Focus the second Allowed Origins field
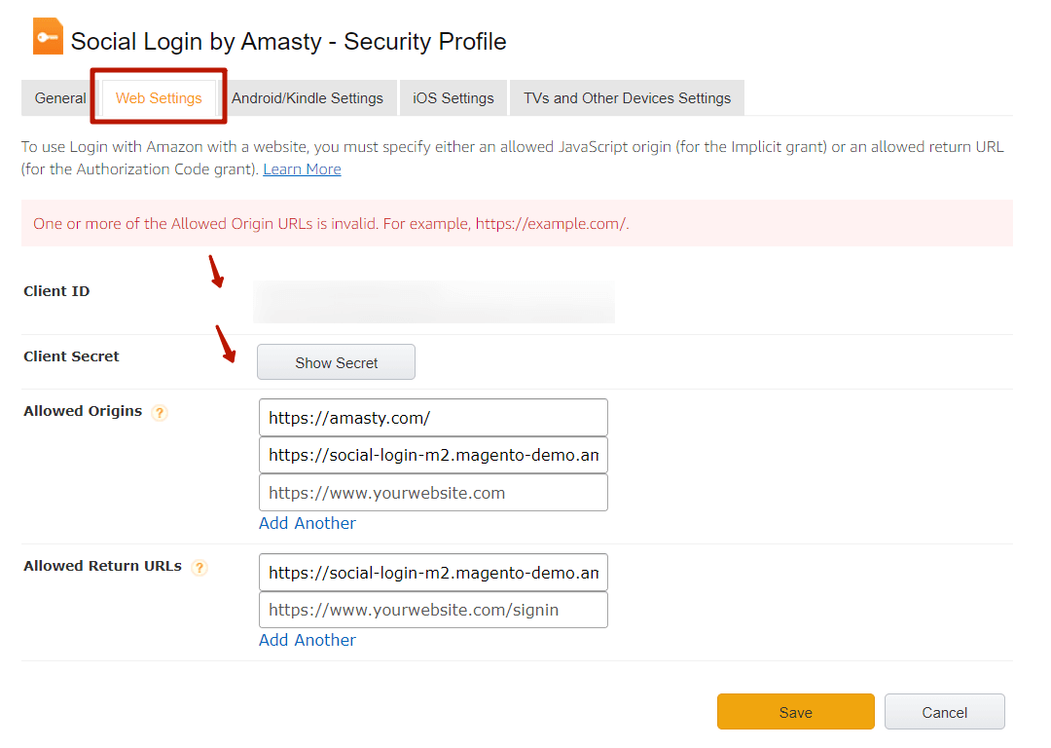 coord(433,455)
